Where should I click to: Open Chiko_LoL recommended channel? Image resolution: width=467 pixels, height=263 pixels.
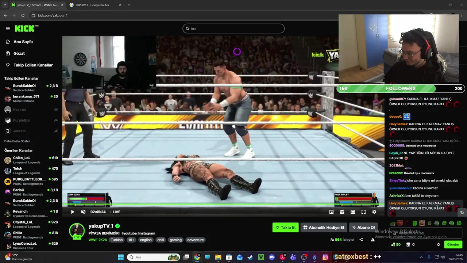coord(31,160)
